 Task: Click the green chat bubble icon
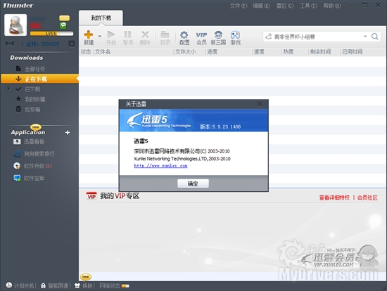tap(63, 25)
